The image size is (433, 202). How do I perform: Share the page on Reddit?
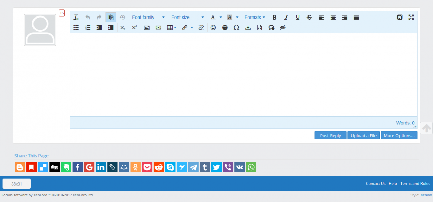tap(159, 167)
